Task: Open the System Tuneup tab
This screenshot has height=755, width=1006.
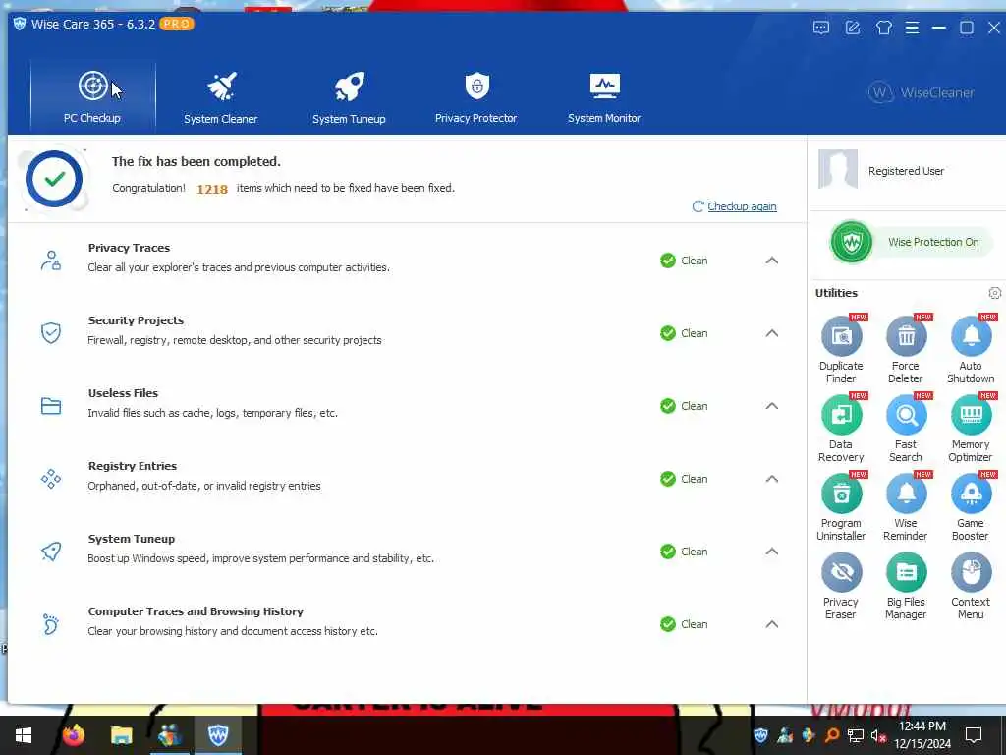Action: click(349, 97)
